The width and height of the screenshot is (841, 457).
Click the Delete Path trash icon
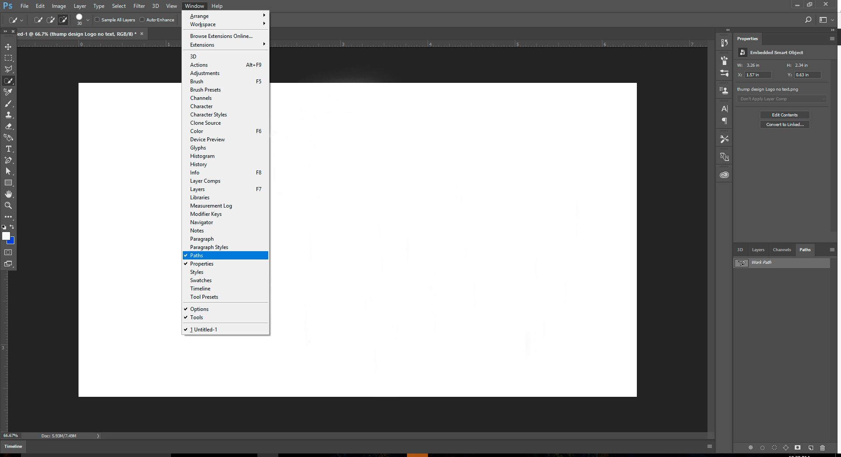coord(823,447)
